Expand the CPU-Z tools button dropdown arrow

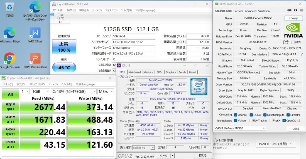(172, 155)
